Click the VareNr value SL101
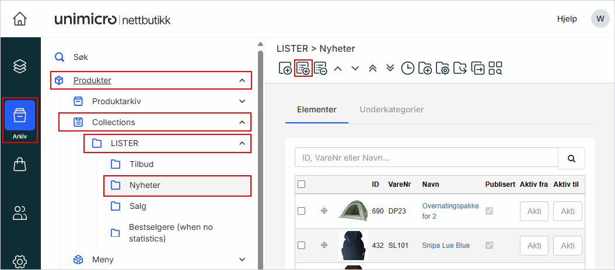Screen dimensions: 615x270 click(398, 246)
